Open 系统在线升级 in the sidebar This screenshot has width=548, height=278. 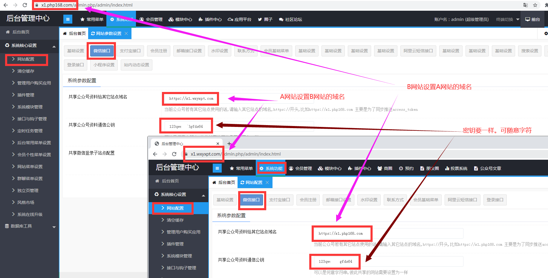point(30,214)
